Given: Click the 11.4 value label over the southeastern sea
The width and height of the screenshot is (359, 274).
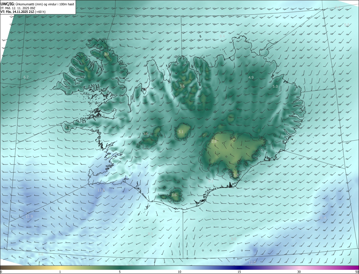Looking at the screenshot, I should [x=323, y=218].
